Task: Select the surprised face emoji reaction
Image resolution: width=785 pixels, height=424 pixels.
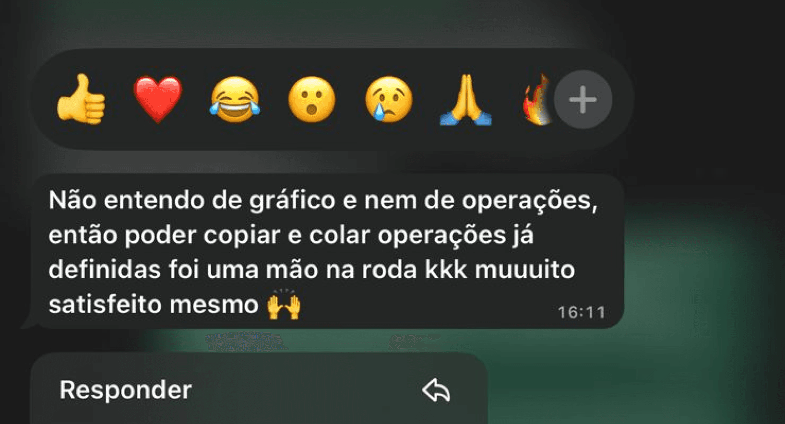Action: tap(312, 99)
